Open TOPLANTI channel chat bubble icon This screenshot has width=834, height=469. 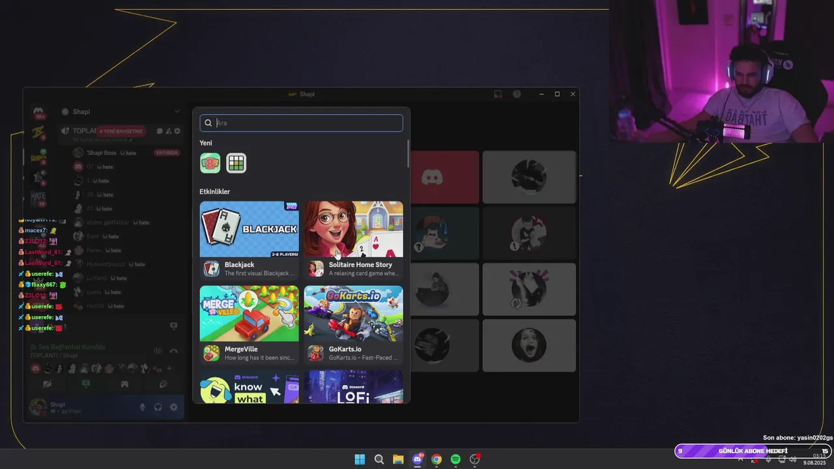tap(160, 131)
